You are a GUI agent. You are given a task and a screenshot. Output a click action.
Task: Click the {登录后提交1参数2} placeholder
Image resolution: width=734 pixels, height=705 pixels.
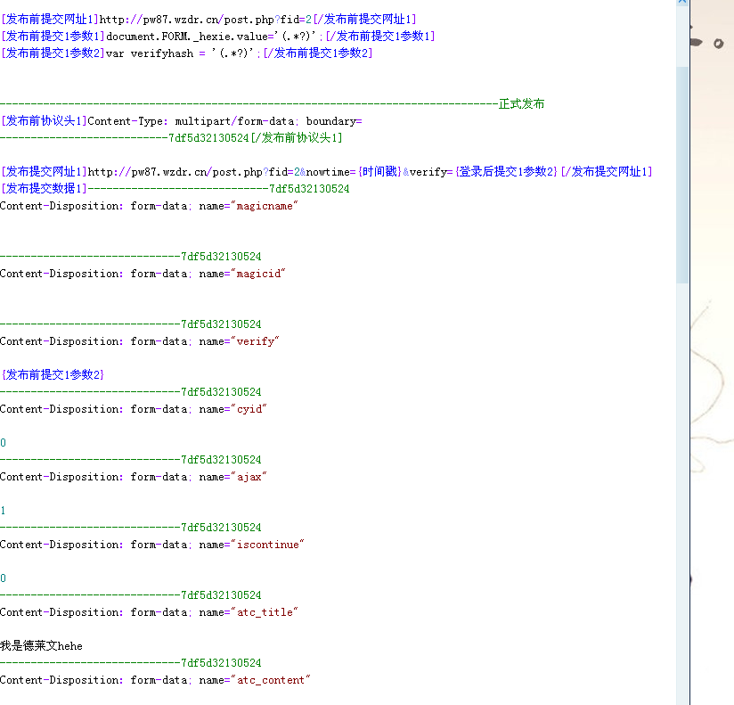tap(506, 172)
